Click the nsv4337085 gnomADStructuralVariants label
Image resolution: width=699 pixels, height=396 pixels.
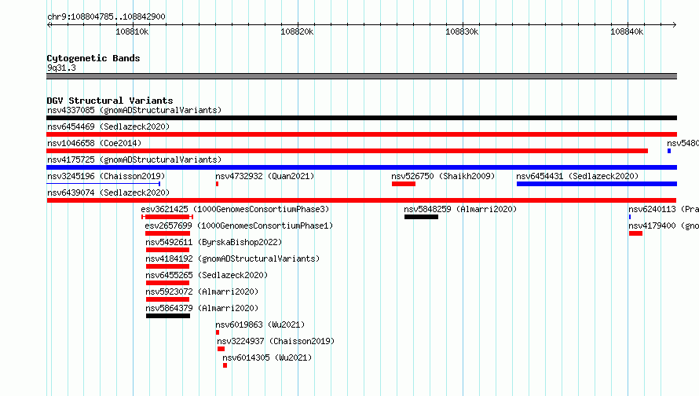pos(134,110)
